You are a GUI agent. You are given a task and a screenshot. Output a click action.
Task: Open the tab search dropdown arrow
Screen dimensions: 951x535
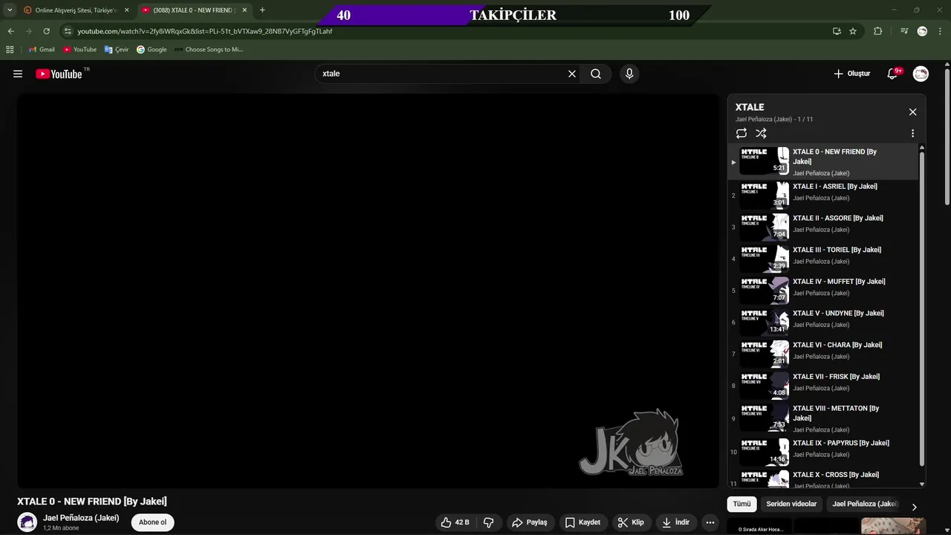point(10,10)
